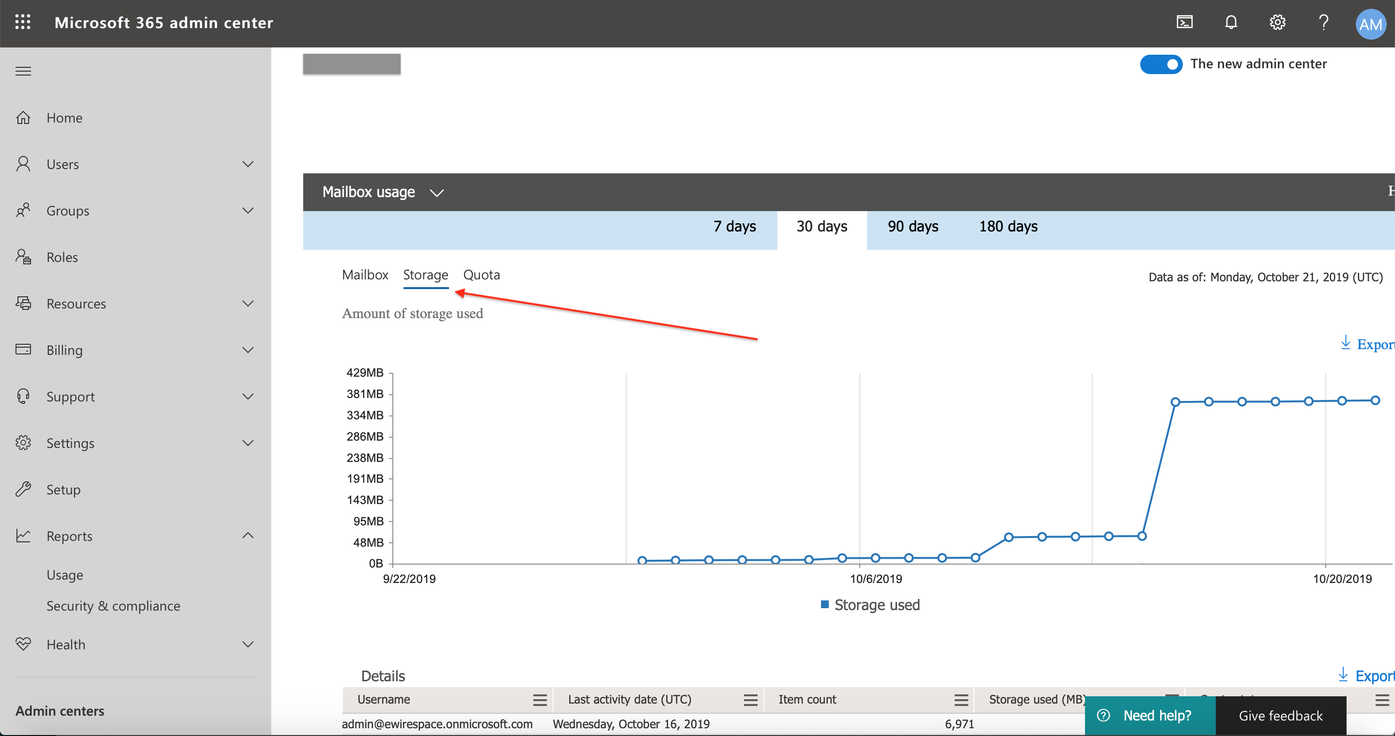Click the Need help? button

[x=1150, y=716]
